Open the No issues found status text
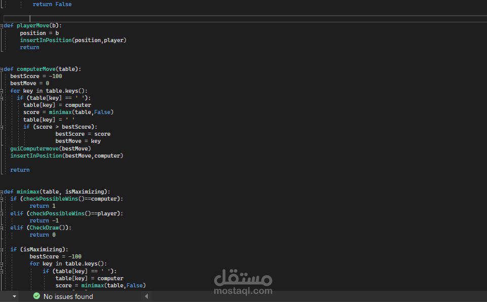 (x=68, y=296)
